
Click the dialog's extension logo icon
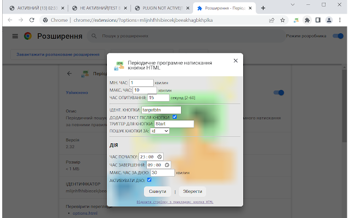[x=119, y=65]
